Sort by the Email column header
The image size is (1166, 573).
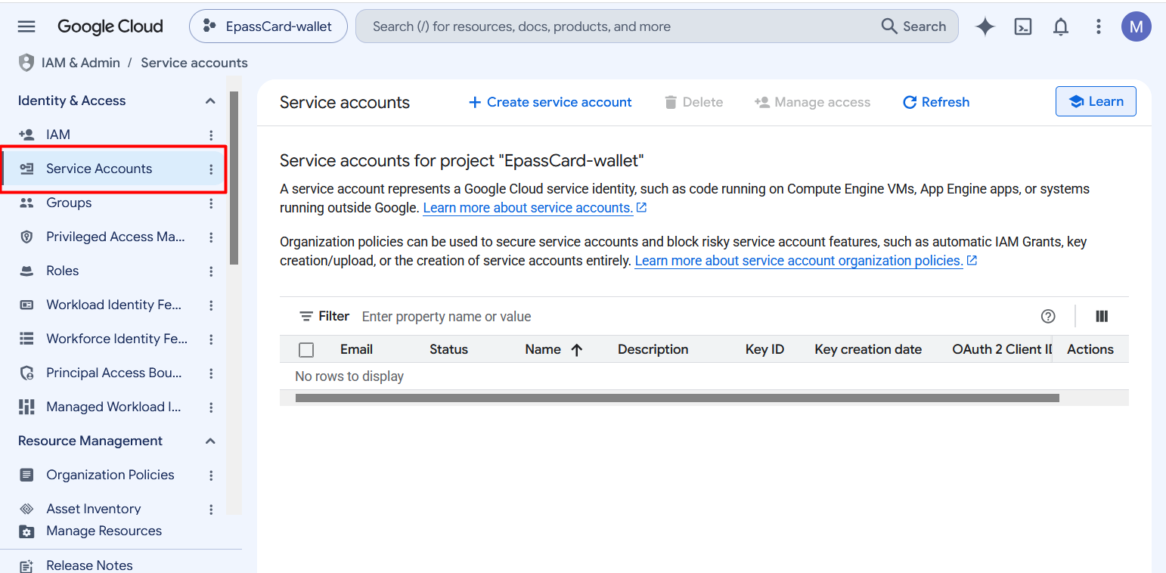(x=356, y=349)
